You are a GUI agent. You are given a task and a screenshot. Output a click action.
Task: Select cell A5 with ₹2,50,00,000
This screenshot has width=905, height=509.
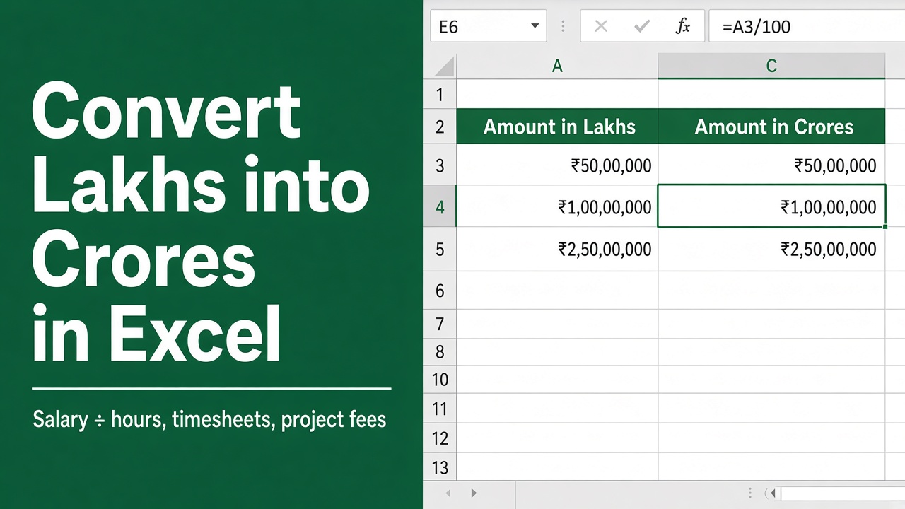click(557, 249)
